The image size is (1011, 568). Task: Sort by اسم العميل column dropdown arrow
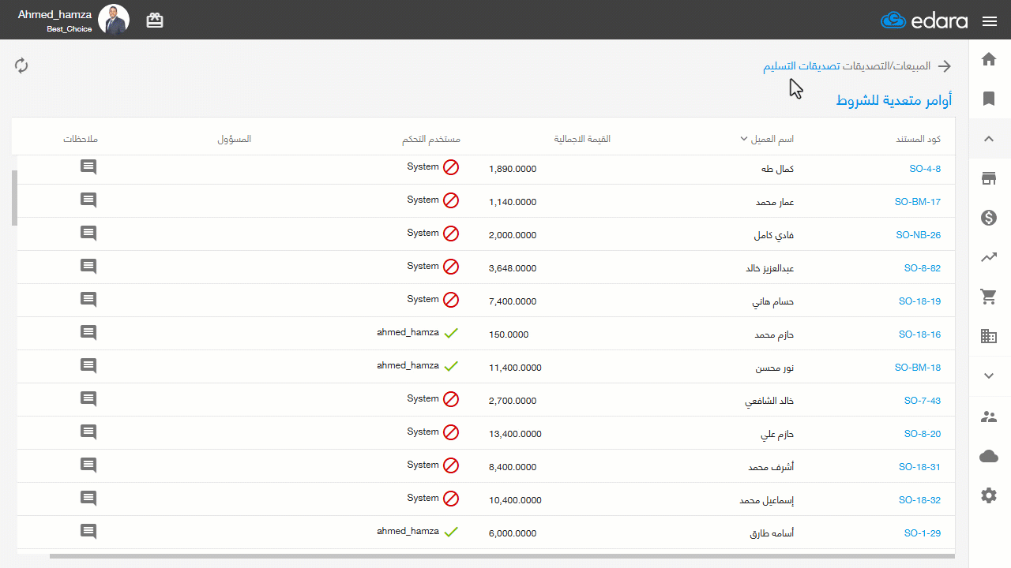743,139
